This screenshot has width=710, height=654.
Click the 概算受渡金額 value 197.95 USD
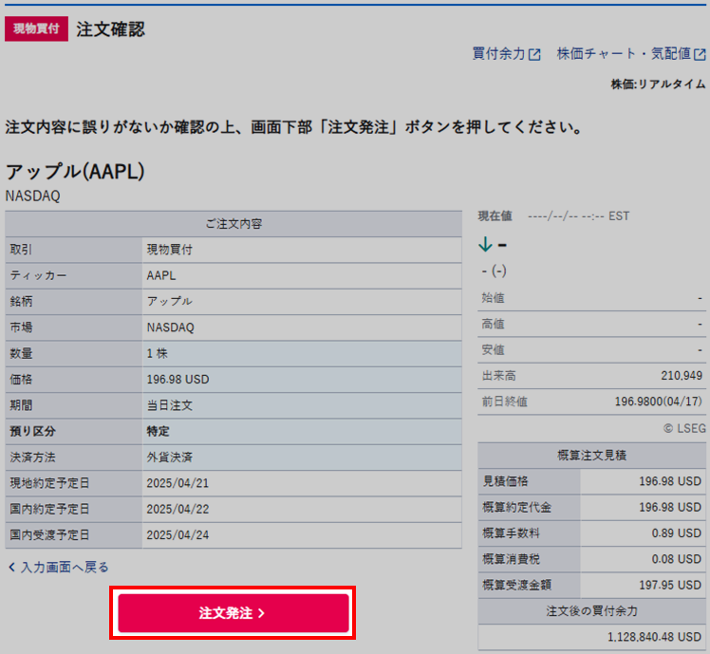pos(670,585)
